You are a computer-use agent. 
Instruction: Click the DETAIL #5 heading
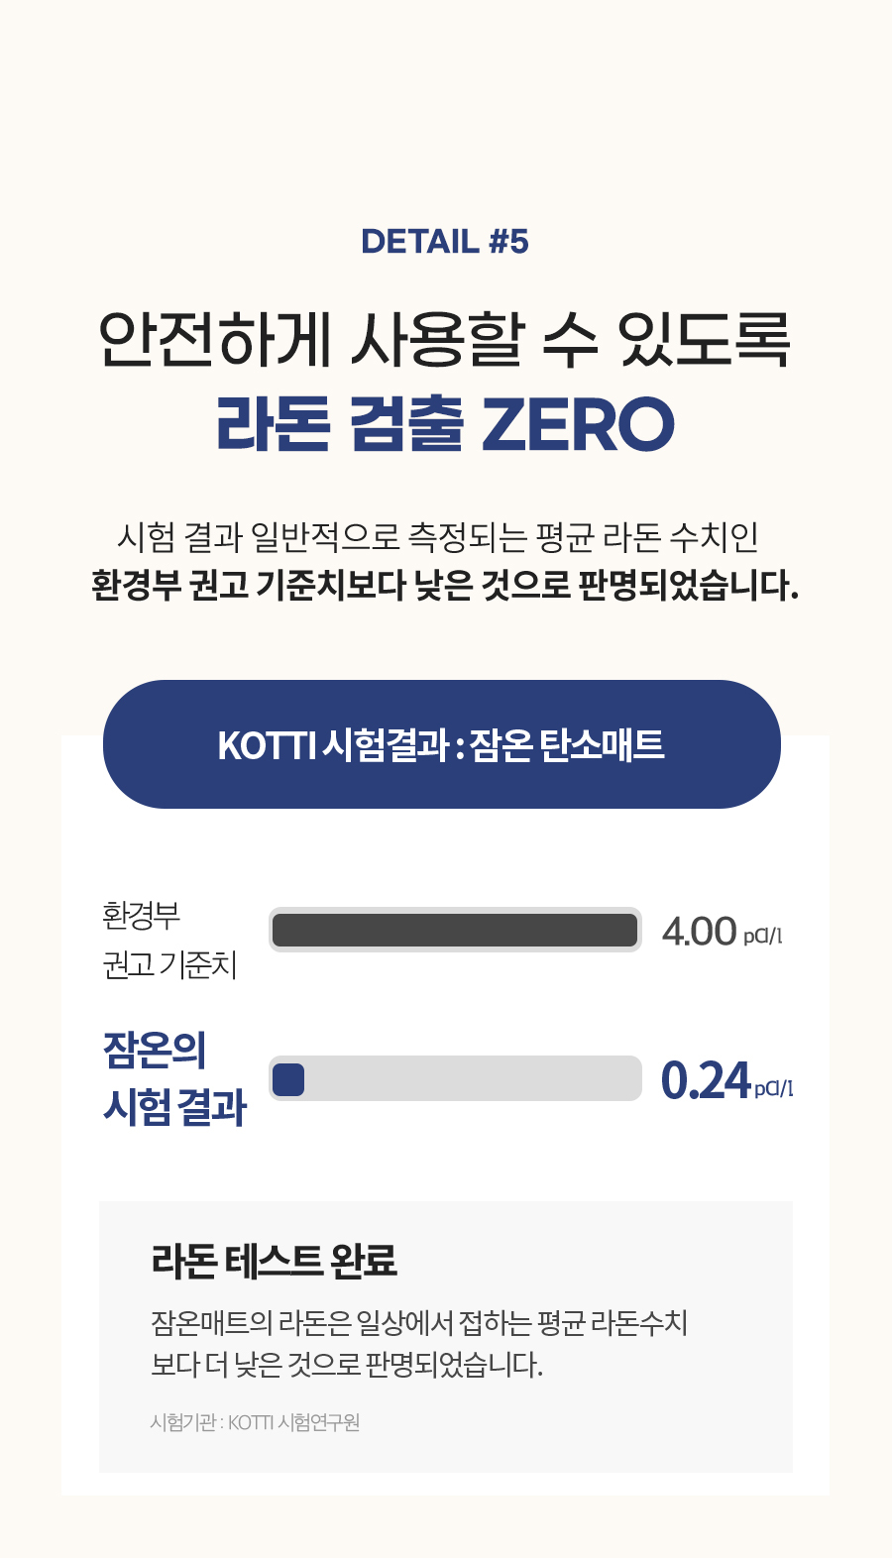point(445,242)
